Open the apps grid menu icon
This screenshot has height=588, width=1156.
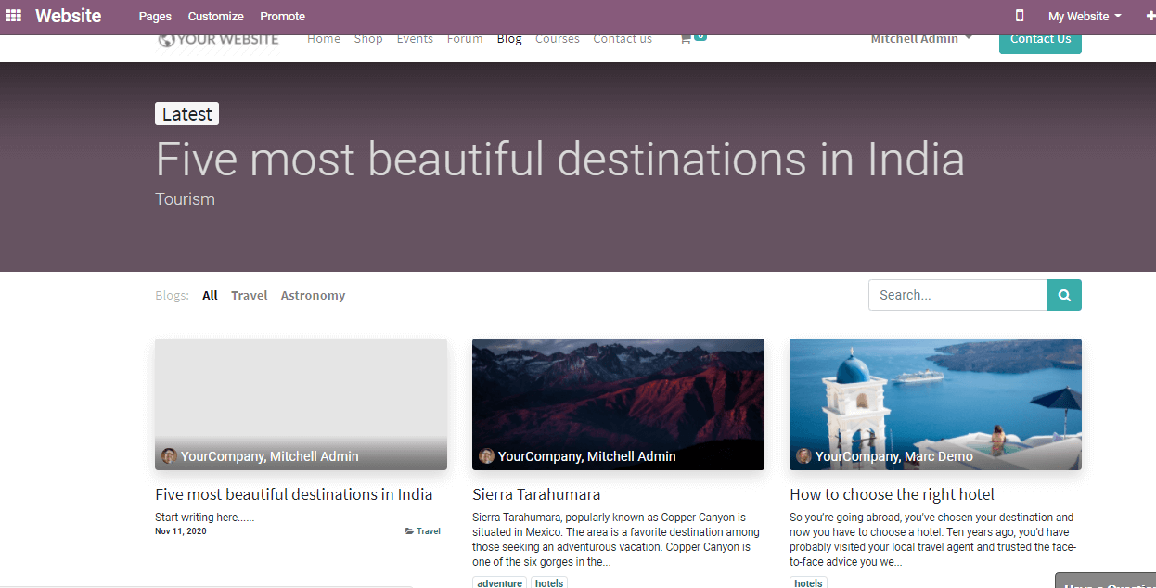[x=14, y=16]
